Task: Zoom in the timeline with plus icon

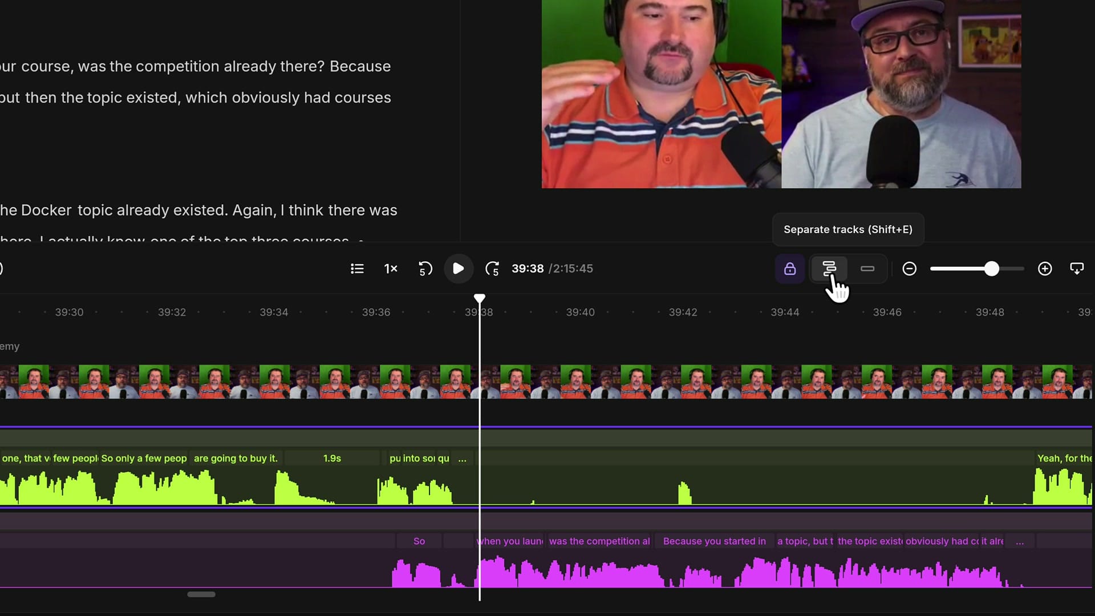Action: pyautogui.click(x=1045, y=269)
